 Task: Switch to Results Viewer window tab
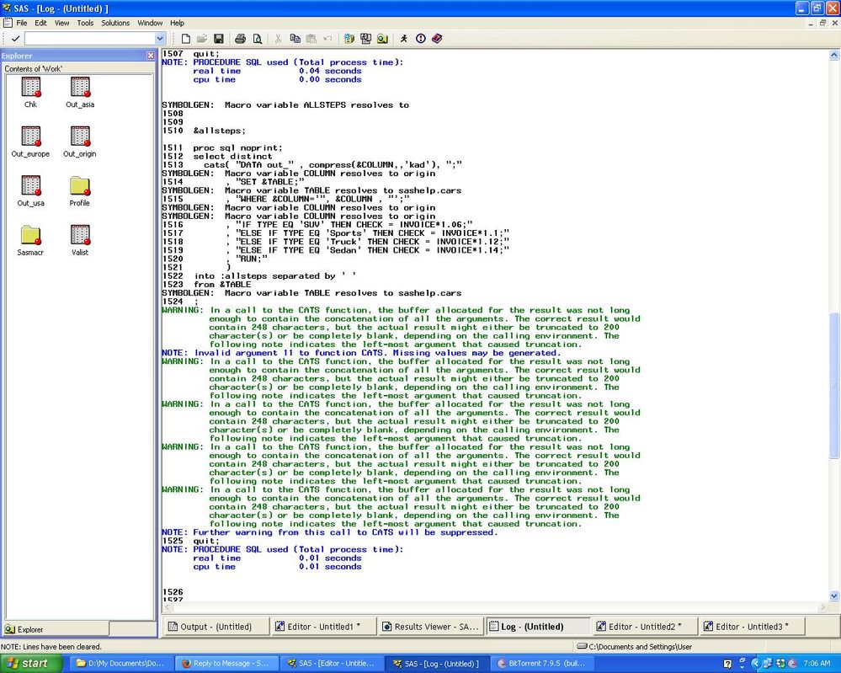[429, 627]
